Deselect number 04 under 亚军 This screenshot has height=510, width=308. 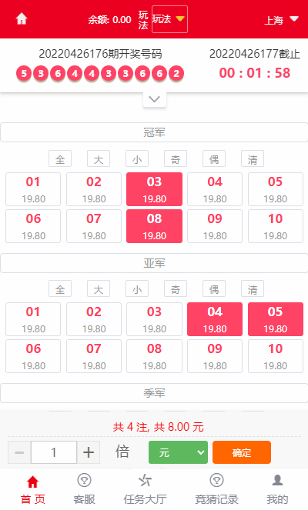[215, 319]
